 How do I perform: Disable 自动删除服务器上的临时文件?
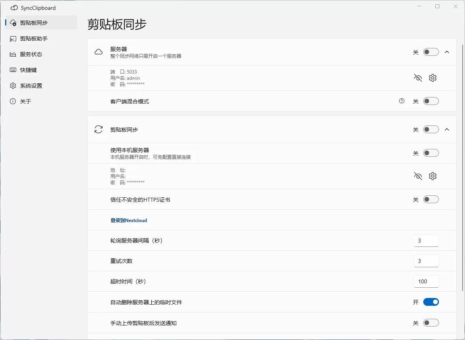431,302
